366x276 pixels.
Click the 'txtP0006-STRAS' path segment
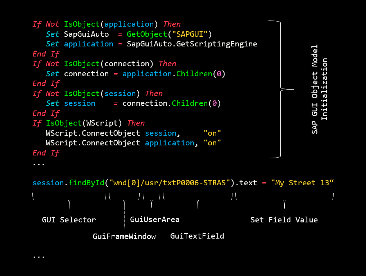(x=194, y=183)
